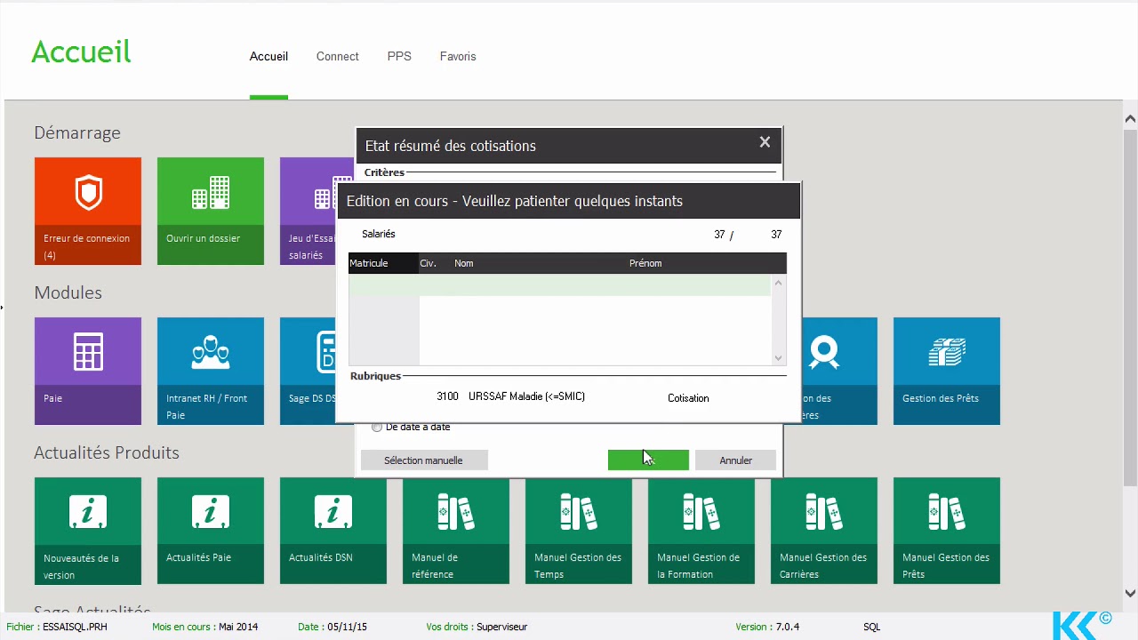This screenshot has width=1138, height=640.
Task: Click the Prénom column header
Action: pos(706,263)
